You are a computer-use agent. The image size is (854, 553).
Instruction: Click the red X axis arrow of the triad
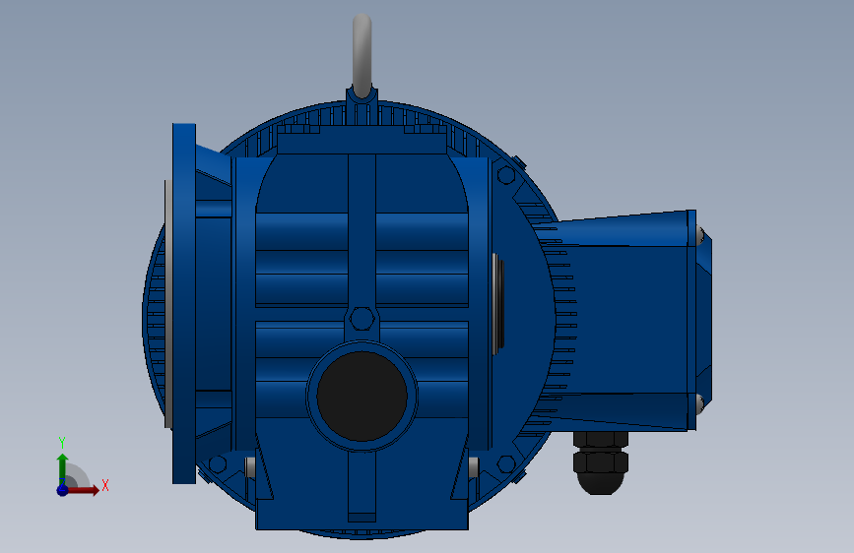(83, 490)
